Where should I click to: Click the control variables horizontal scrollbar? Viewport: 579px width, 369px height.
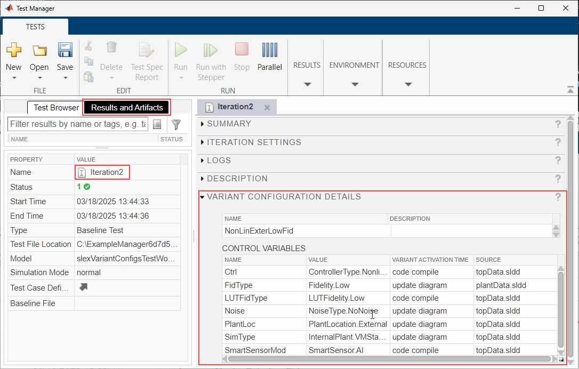click(389, 359)
